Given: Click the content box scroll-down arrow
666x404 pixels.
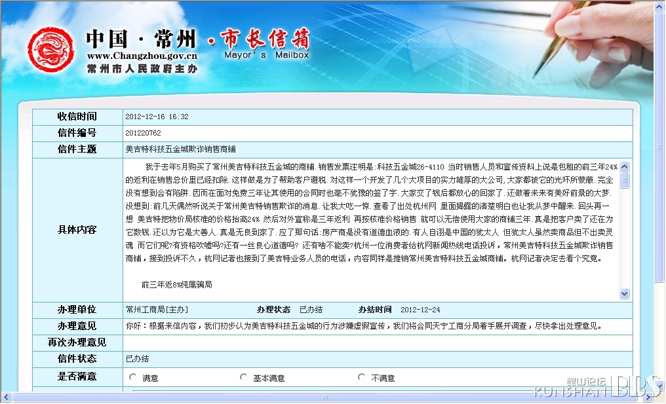Looking at the screenshot, I should point(624,293).
